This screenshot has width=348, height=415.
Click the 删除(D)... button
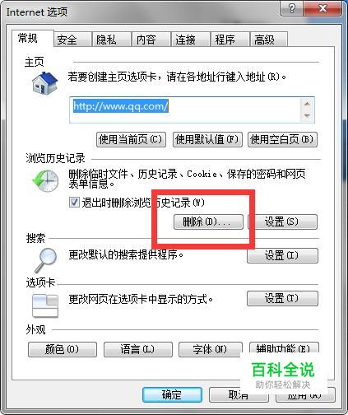(x=208, y=221)
